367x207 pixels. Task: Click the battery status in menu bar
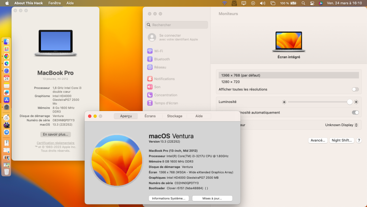click(x=288, y=3)
